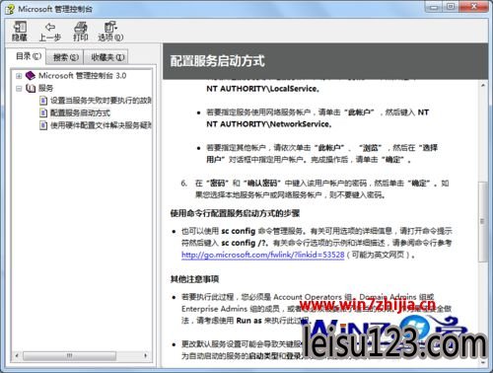The width and height of the screenshot is (493, 373).
Task: Click the 隐藏 (Hide) toolbar icon
Action: [20, 27]
